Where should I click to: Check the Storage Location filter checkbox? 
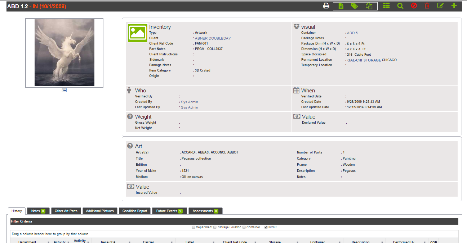tap(215, 227)
